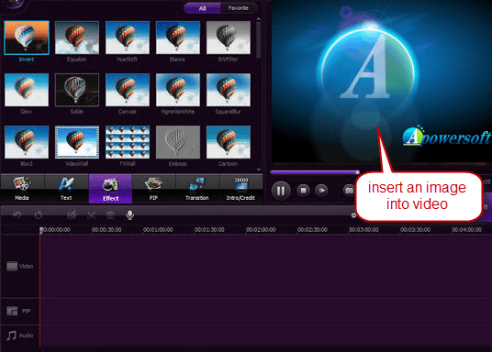The width and height of the screenshot is (492, 352).
Task: Select the Invert effect thumbnail
Action: click(27, 38)
